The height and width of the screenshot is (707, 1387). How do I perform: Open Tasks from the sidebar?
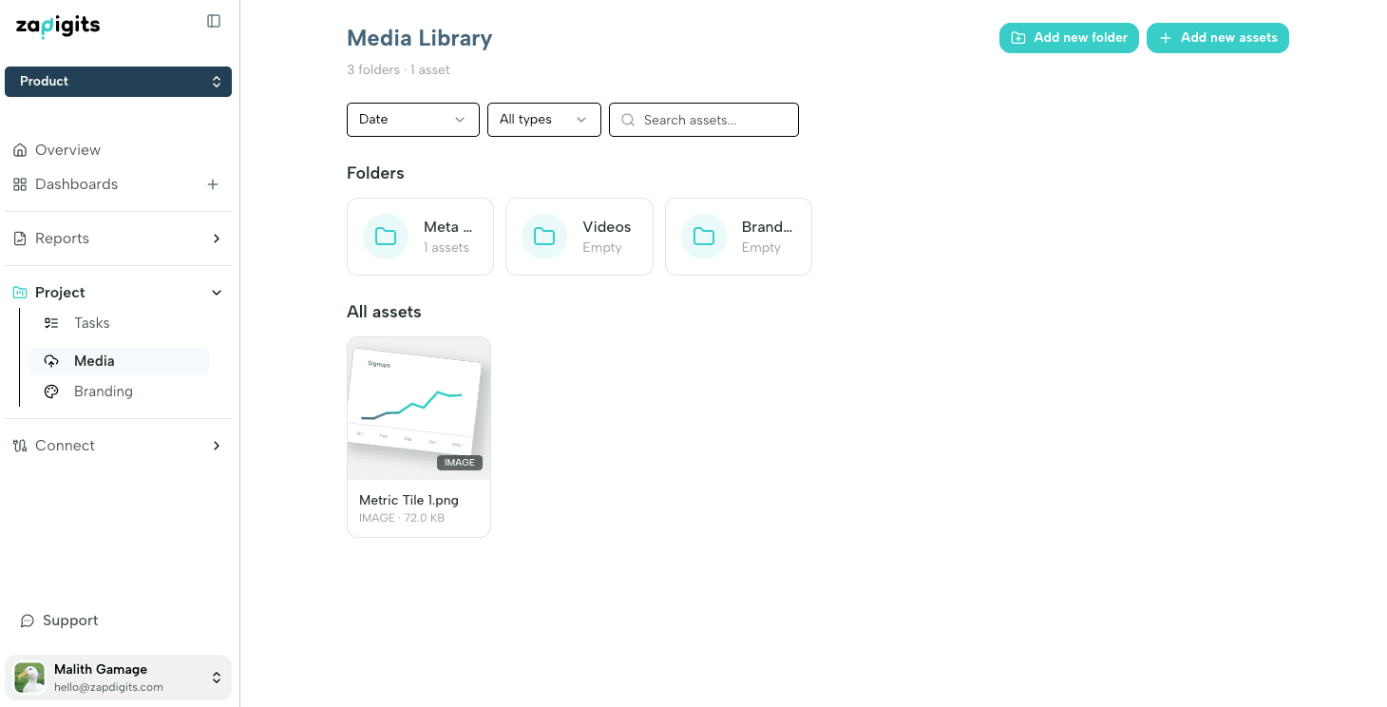(91, 322)
